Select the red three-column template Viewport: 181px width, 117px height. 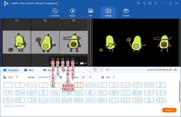79,85
